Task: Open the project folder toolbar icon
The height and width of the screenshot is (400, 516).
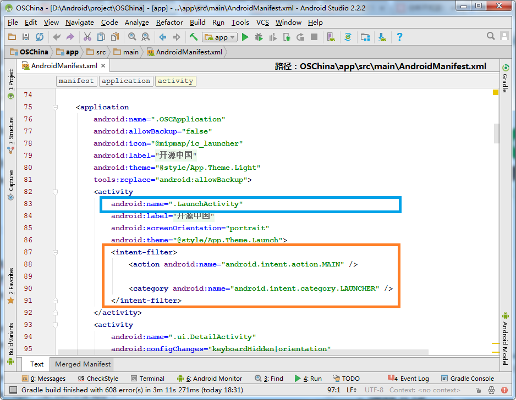Action: click(x=12, y=37)
